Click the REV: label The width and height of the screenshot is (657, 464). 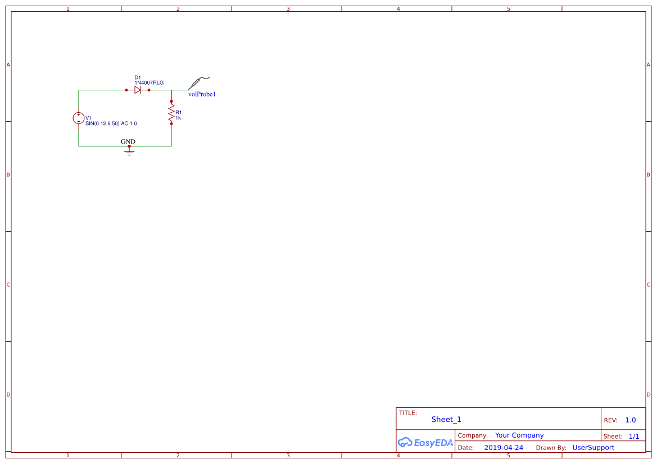point(610,420)
